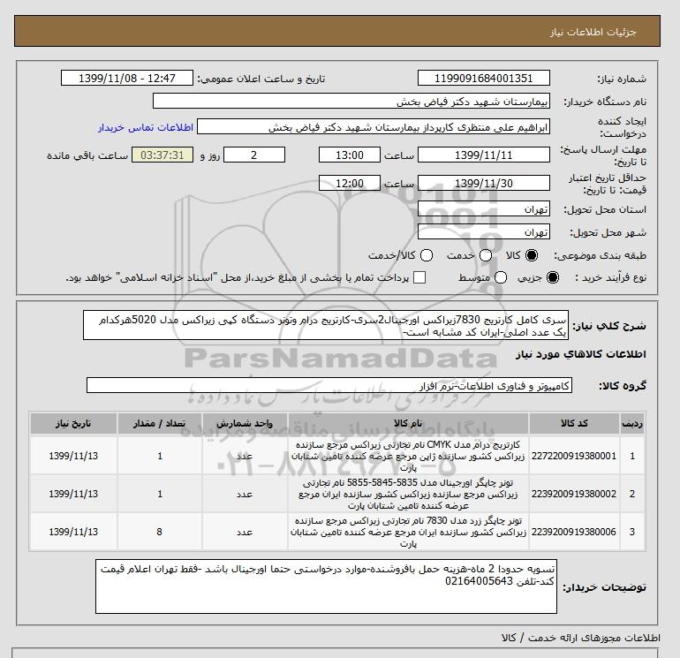This screenshot has width=680, height=658.
Task: Select product code 2239200919380002
Action: [574, 494]
